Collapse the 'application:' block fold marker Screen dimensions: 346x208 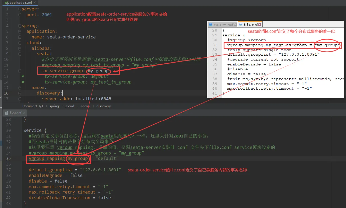coord(20,31)
